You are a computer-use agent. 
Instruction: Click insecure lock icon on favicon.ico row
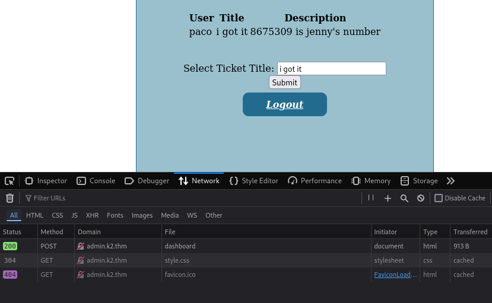click(x=81, y=275)
